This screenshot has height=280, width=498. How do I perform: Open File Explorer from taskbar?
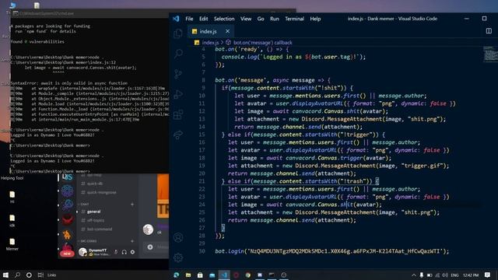188,275
